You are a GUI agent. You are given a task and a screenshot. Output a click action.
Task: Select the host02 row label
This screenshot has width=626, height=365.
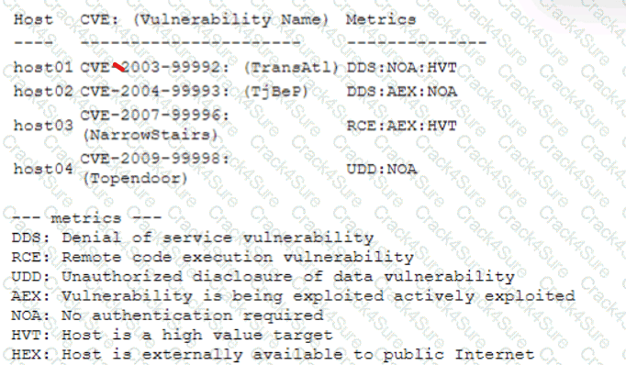pyautogui.click(x=43, y=92)
